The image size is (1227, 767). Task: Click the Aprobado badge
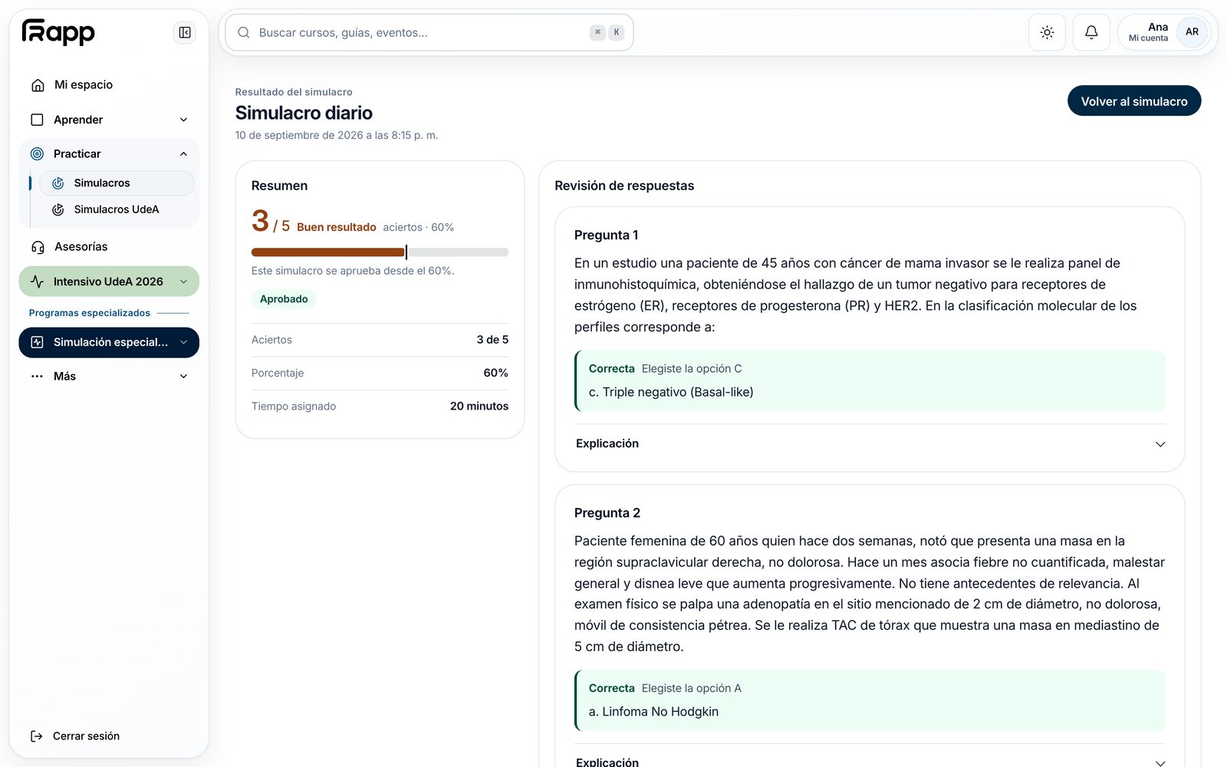[x=284, y=299]
